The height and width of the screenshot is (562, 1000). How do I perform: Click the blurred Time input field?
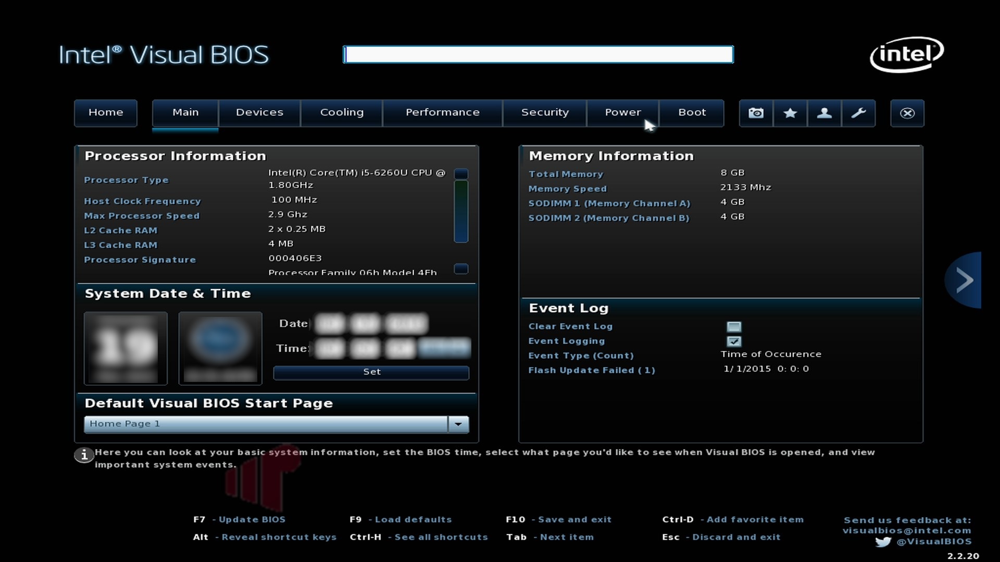[392, 348]
